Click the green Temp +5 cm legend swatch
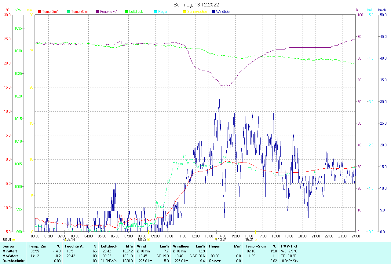The width and height of the screenshot is (391, 264). [x=68, y=12]
